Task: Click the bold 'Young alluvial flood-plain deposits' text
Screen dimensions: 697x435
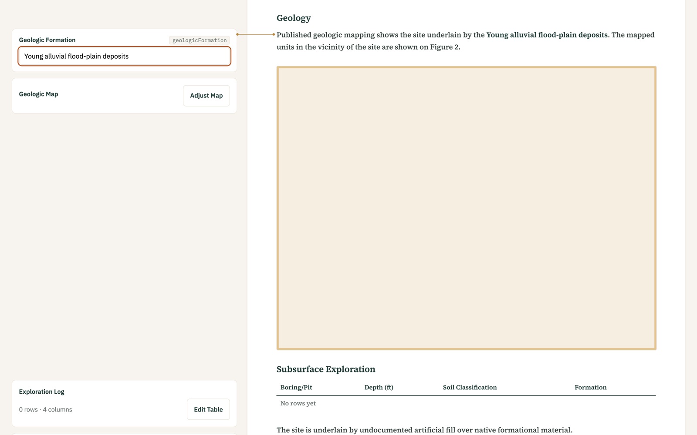Action: (547, 35)
